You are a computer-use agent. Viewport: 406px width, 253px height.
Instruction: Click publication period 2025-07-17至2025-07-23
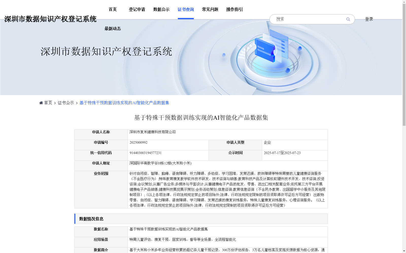(x=282, y=153)
